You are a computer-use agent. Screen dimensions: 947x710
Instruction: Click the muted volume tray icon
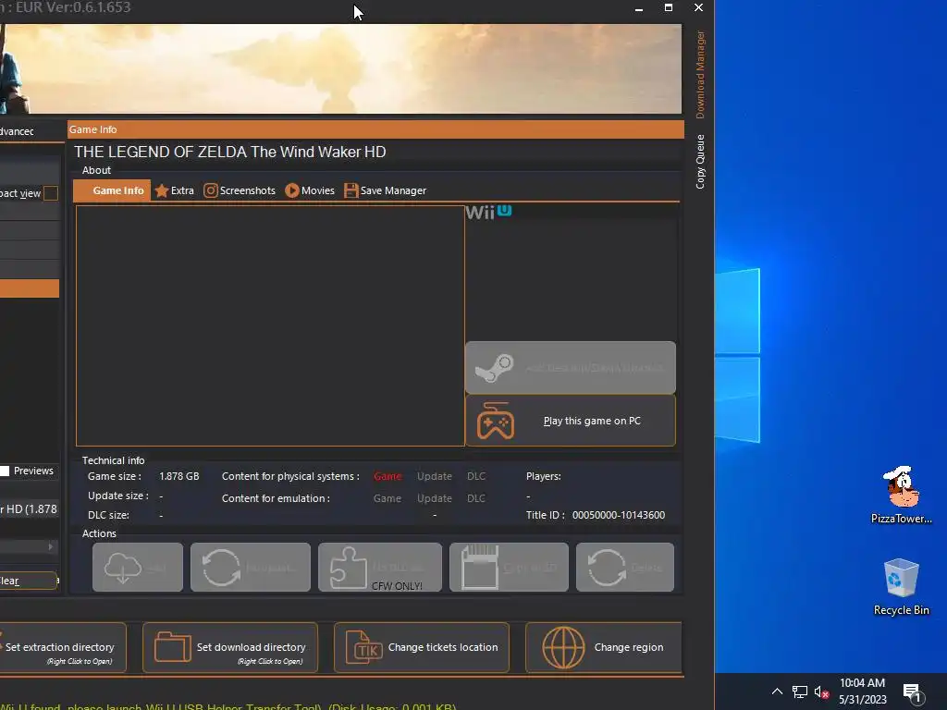(821, 692)
